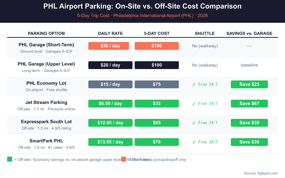
Task: Click the green legend square at bottom left
Action: coord(10,159)
